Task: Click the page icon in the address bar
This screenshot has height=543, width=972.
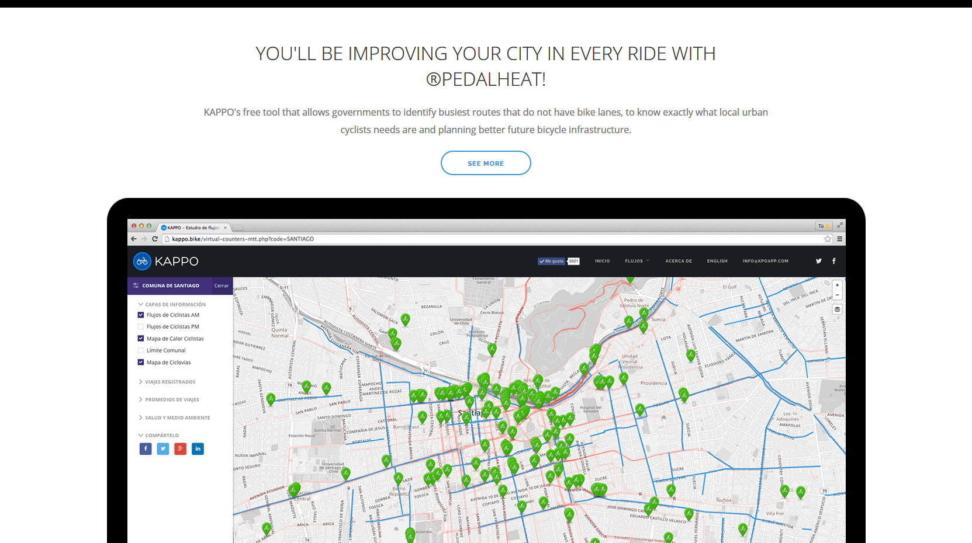Action: click(x=167, y=239)
